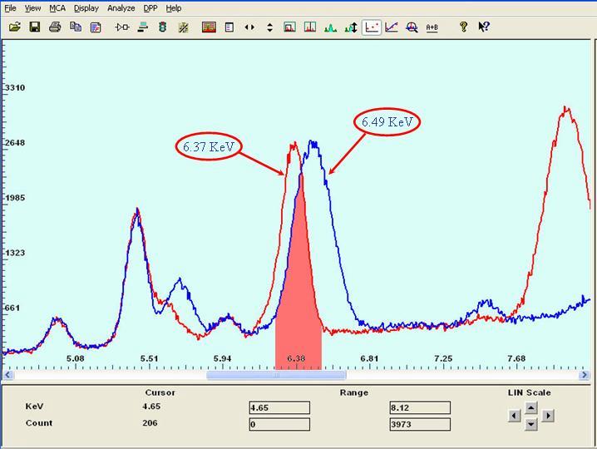Open the DPP menu

[150, 8]
